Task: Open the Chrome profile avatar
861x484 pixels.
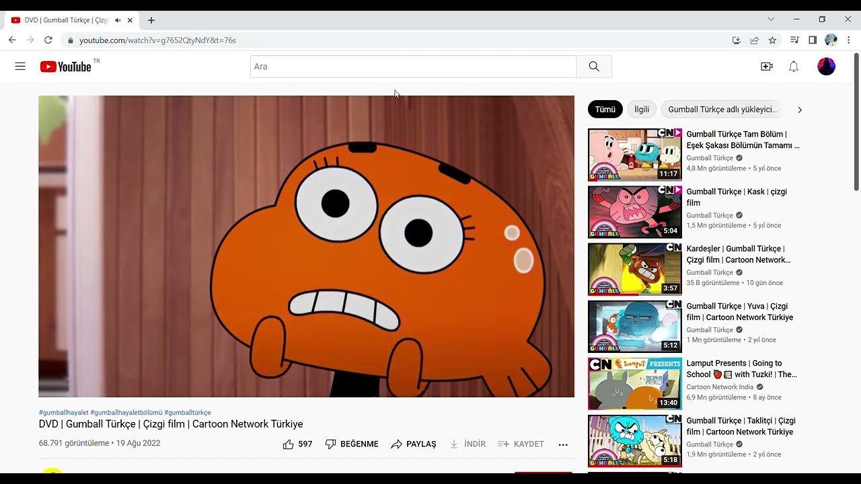Action: (831, 40)
